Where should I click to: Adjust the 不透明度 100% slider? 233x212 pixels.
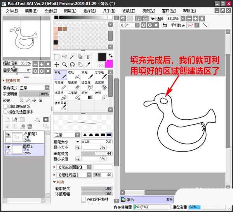(34, 94)
